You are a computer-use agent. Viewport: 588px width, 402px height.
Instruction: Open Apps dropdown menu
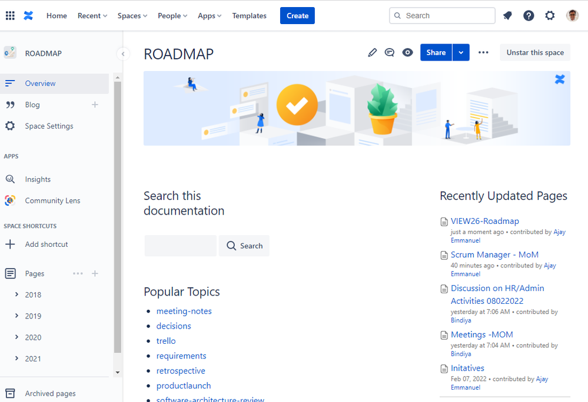click(x=210, y=16)
